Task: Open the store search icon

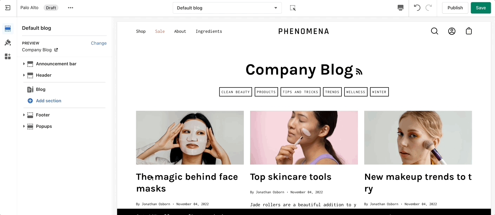Action: tap(435, 31)
